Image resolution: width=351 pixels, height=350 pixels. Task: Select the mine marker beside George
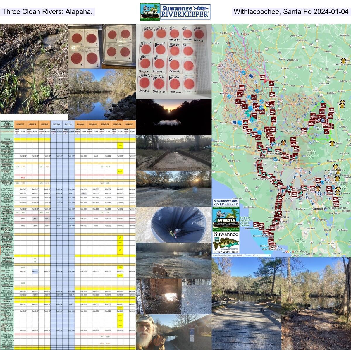(x=333, y=143)
